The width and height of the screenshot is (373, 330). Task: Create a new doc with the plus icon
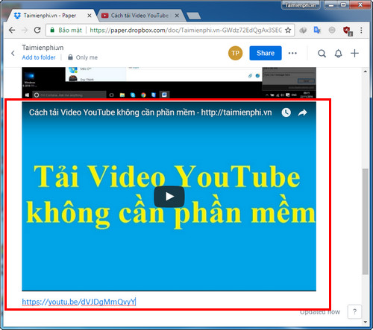[354, 53]
